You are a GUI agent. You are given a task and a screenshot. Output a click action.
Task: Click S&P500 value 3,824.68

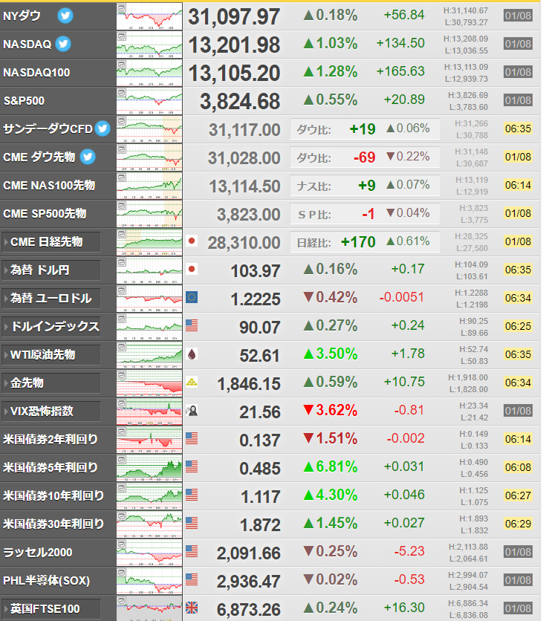[240, 102]
